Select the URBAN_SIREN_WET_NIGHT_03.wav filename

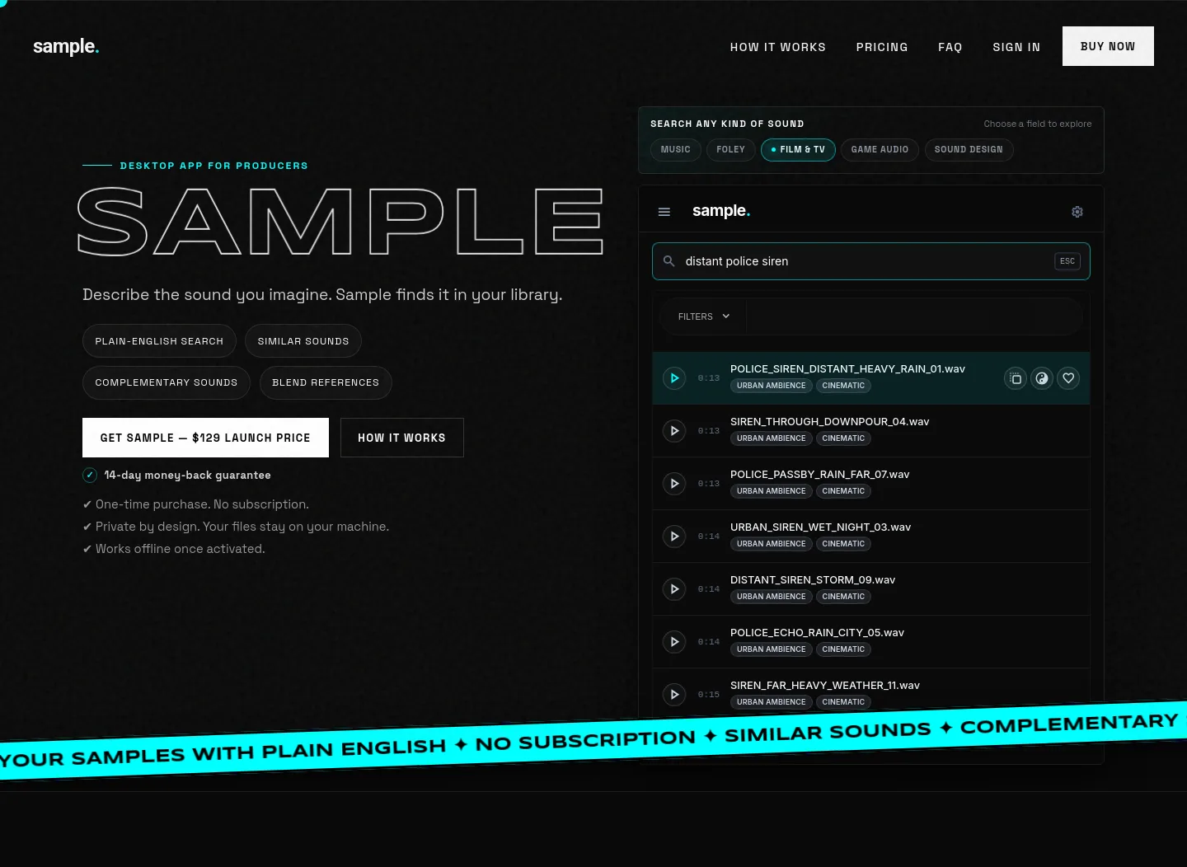(820, 527)
